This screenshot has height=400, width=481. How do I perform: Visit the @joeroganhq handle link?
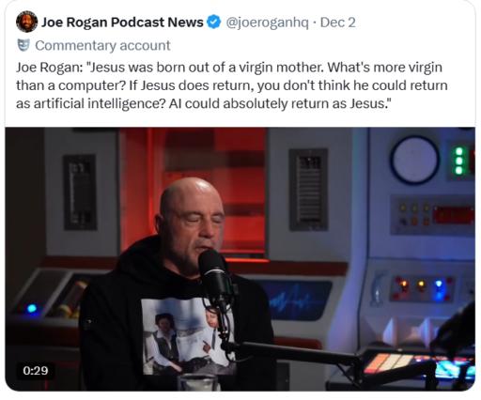(267, 23)
